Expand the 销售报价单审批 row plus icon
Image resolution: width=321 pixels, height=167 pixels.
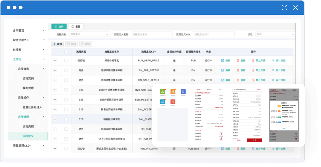[55, 119]
